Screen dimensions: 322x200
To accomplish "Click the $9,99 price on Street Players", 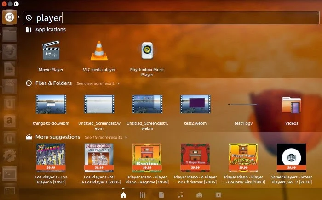I will pyautogui.click(x=291, y=167).
